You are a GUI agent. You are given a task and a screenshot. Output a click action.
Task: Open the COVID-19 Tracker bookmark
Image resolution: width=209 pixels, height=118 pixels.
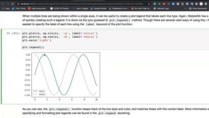click(x=60, y=9)
